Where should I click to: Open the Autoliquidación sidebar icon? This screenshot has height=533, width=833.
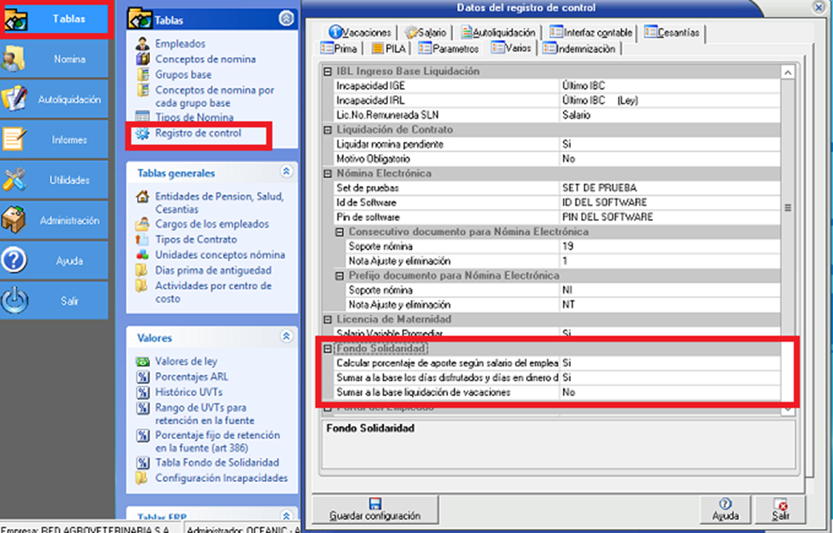[x=16, y=99]
